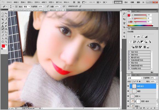
Task: Click the R slider in Color panel
Action: pyautogui.click(x=140, y=15)
